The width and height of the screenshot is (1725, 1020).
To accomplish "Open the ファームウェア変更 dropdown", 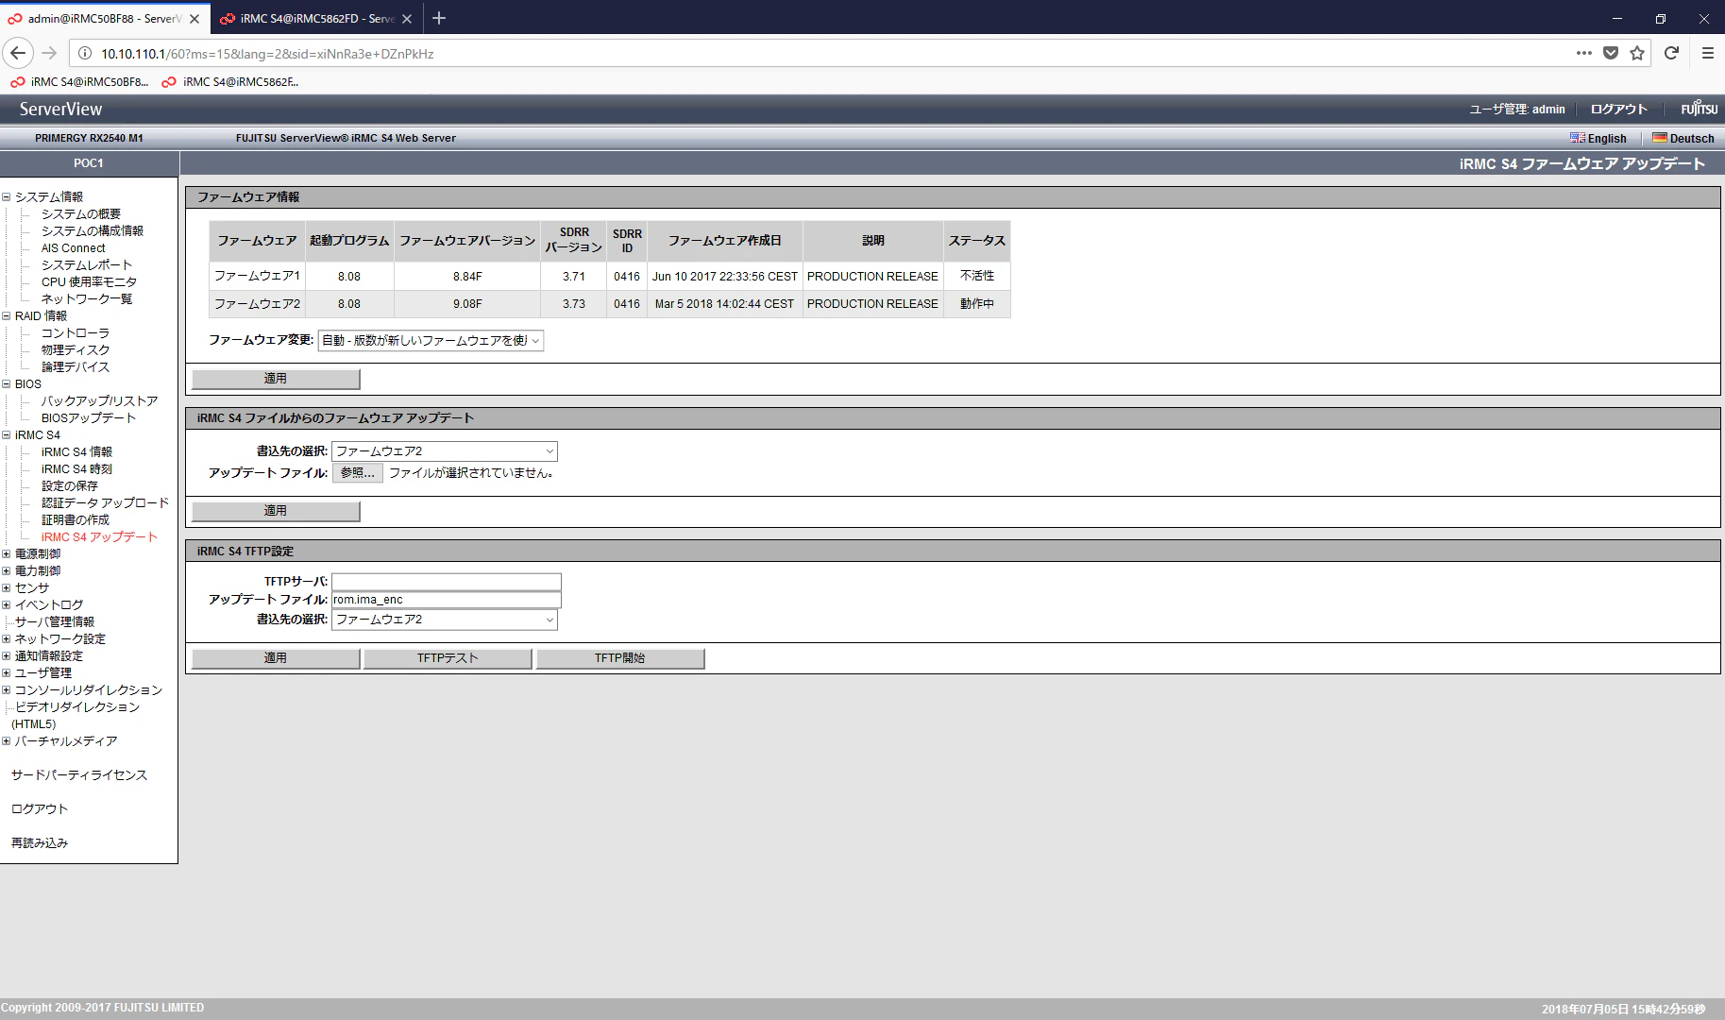I will [x=431, y=341].
